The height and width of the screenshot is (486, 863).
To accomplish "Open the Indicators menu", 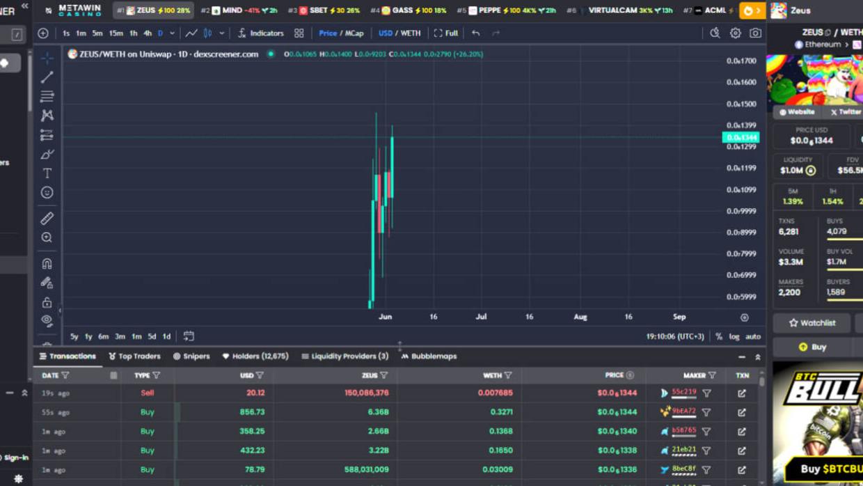I will [x=260, y=33].
